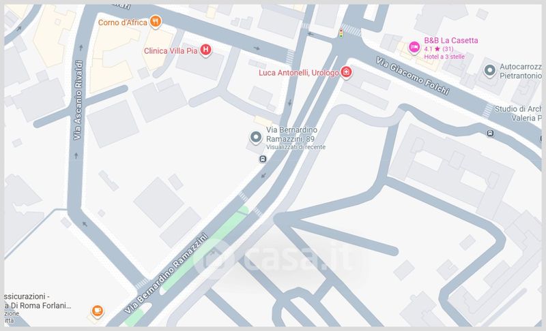Click the B&B La Casetta name label

[x=451, y=40]
